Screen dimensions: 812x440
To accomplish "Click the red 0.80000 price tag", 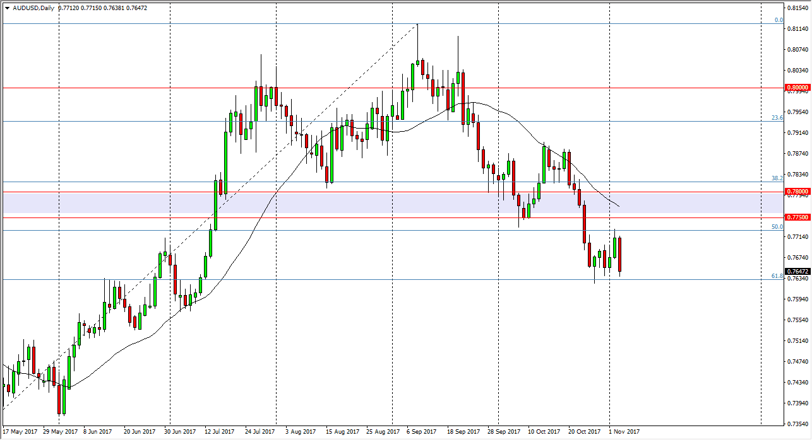I will tap(797, 87).
